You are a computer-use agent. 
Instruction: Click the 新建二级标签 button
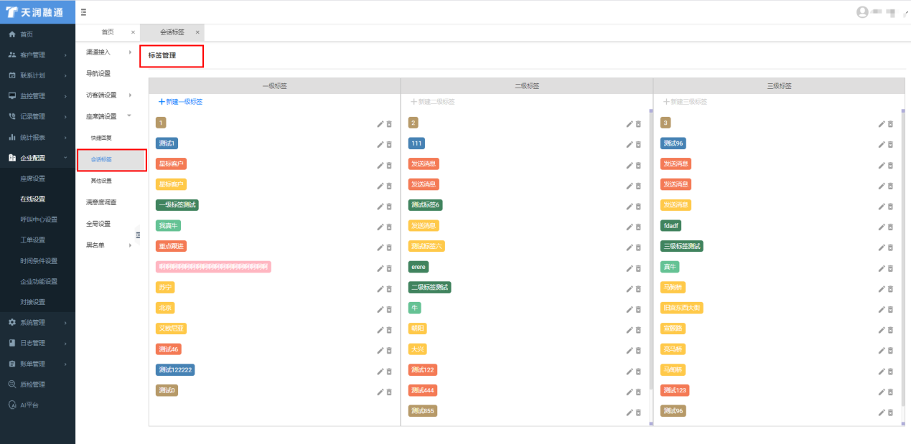[x=433, y=102]
